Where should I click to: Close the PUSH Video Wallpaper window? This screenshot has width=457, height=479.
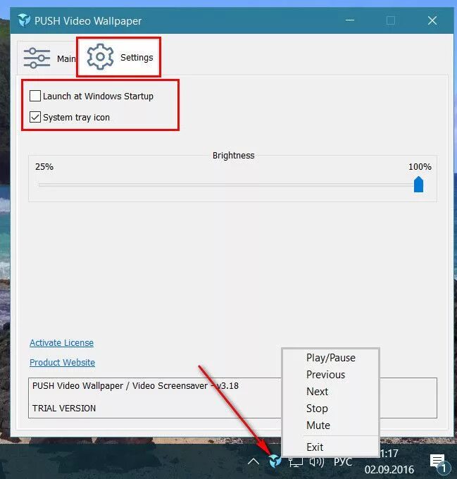click(x=432, y=20)
